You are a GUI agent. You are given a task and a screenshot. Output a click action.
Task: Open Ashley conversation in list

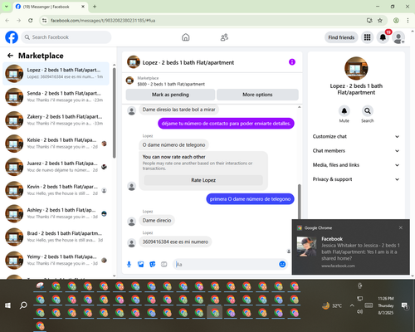click(x=56, y=213)
